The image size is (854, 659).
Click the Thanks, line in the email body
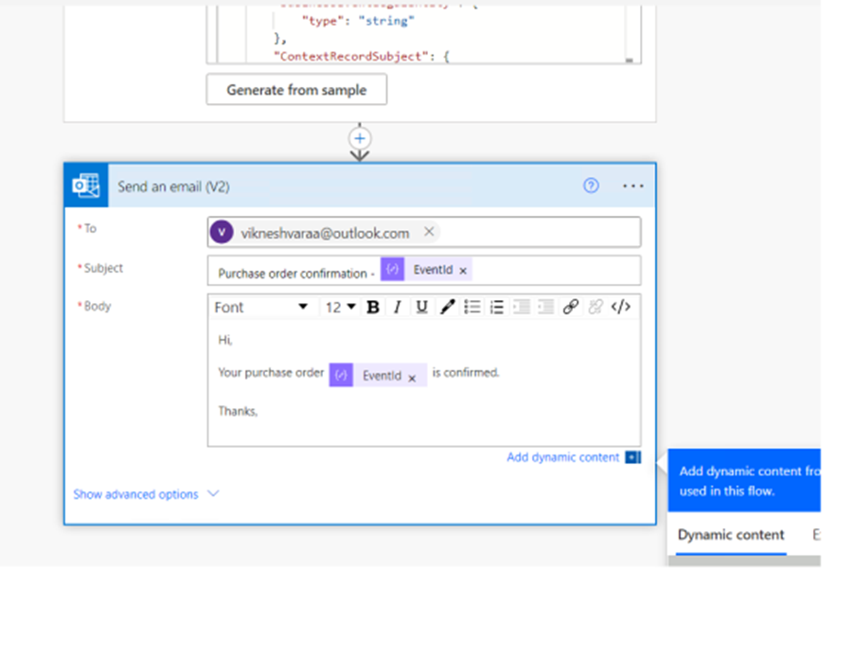(238, 411)
